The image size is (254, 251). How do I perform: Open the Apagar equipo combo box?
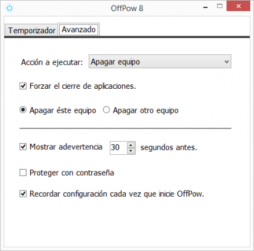[160, 62]
